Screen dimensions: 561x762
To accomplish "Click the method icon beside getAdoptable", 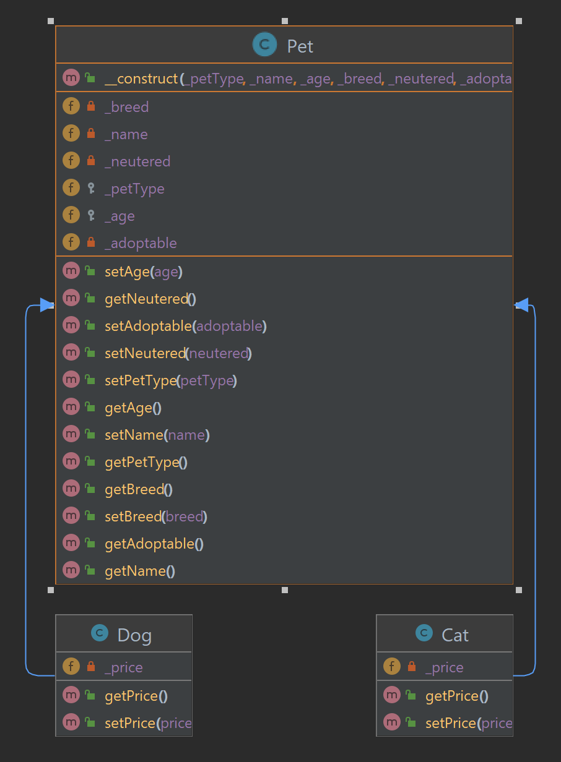I will pyautogui.click(x=72, y=543).
